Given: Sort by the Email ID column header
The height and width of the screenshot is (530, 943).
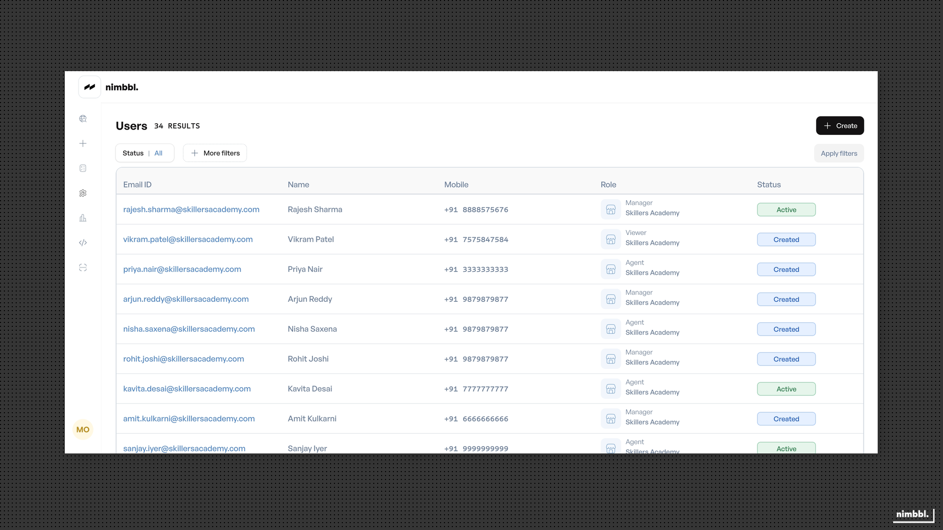Looking at the screenshot, I should point(138,185).
